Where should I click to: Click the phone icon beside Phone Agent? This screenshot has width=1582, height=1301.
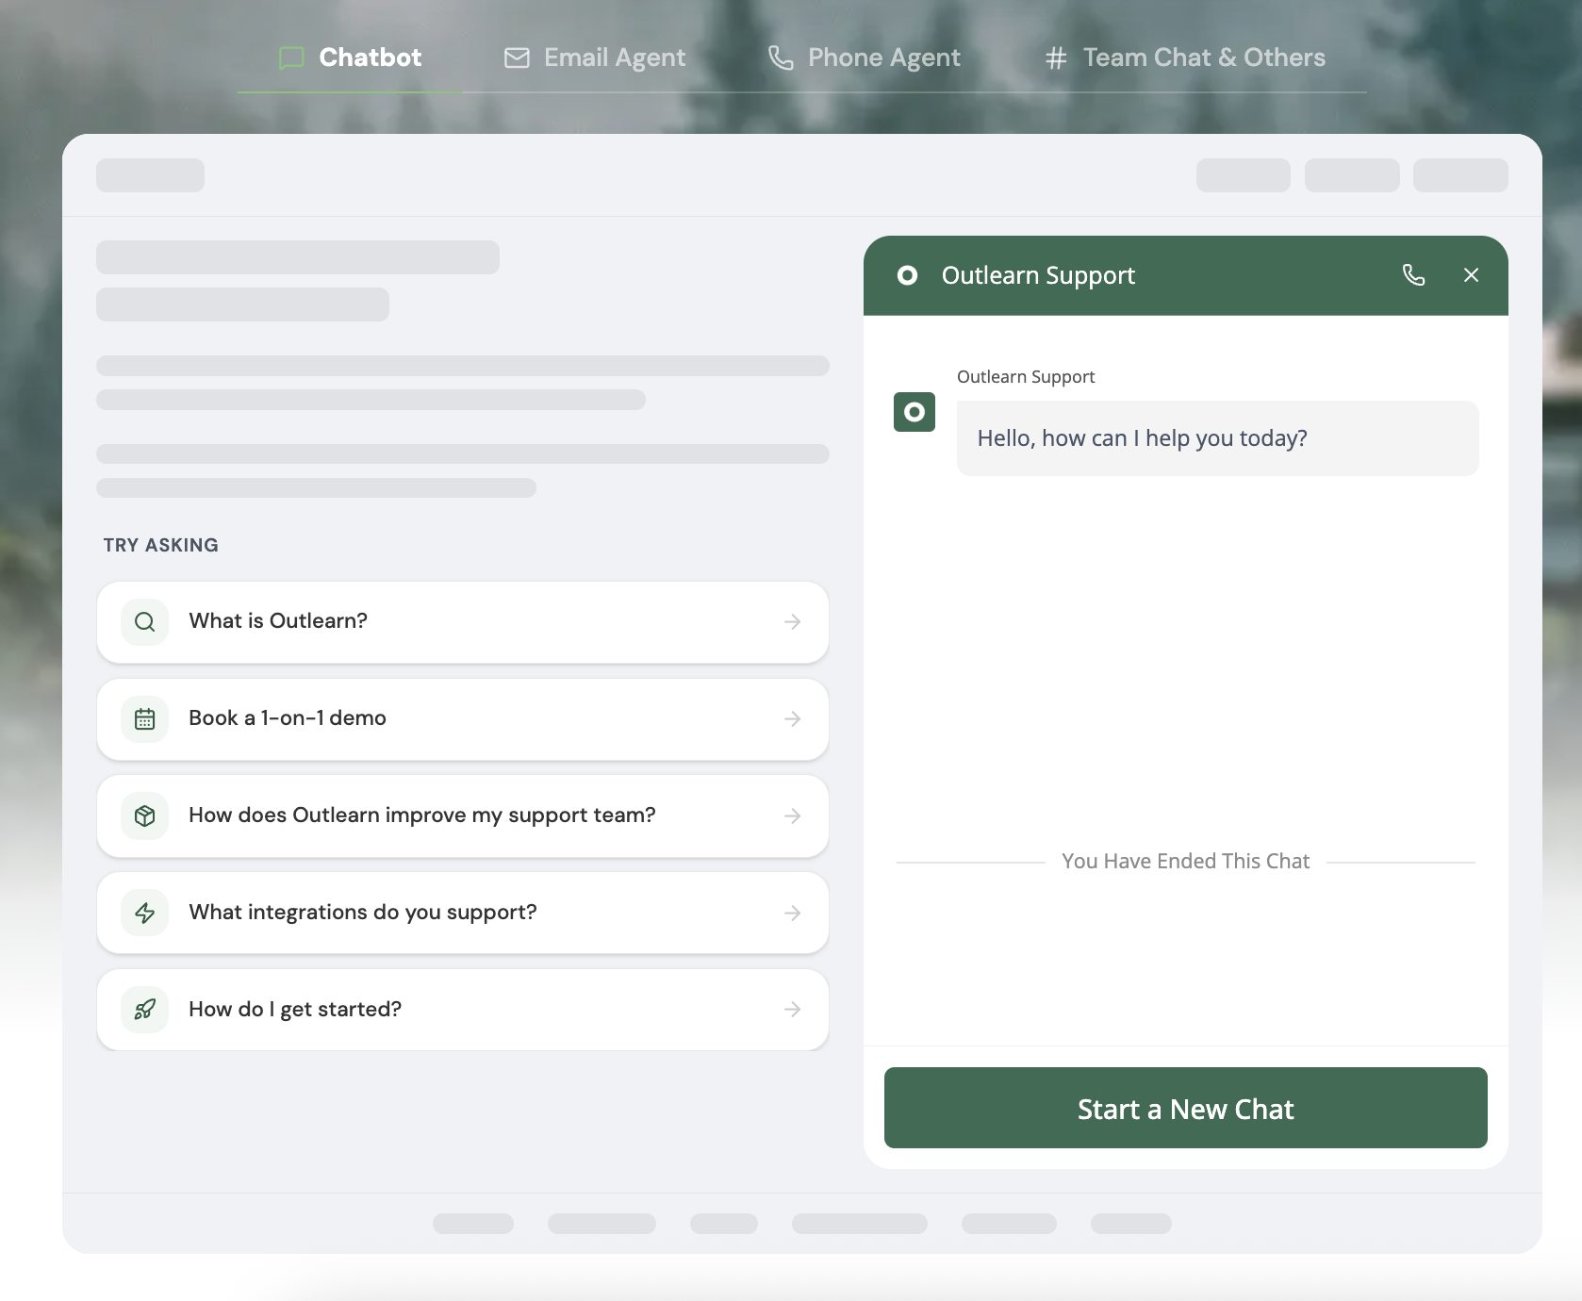(x=781, y=58)
